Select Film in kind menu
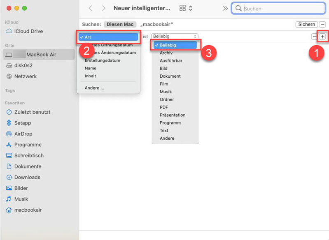Viewport: 329px width, 240px height. point(164,84)
